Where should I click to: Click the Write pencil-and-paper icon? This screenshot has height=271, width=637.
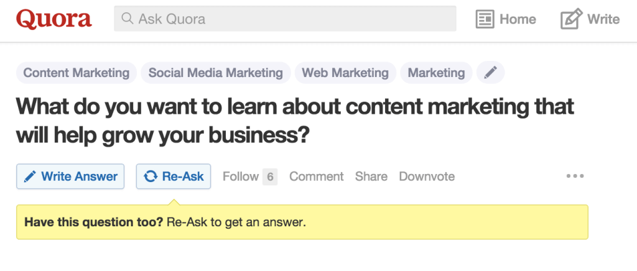click(x=571, y=19)
